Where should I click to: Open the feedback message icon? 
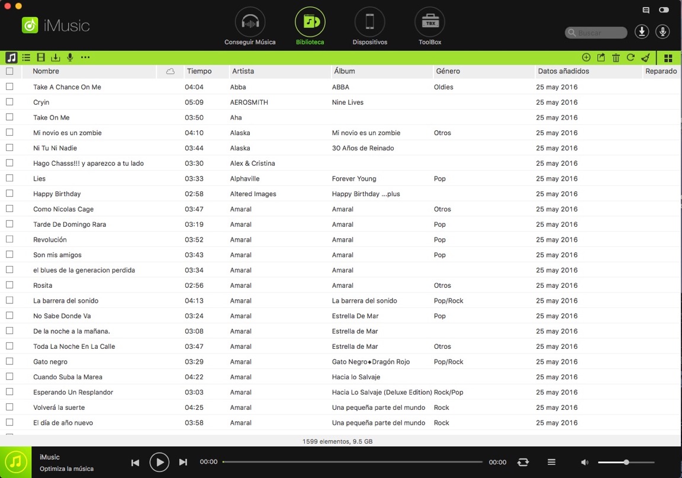tap(646, 10)
